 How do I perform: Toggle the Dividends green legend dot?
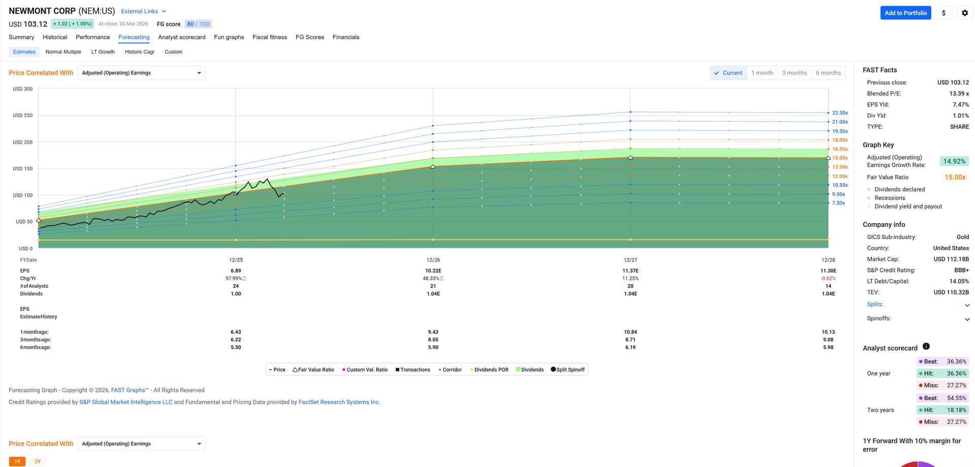[x=518, y=369]
